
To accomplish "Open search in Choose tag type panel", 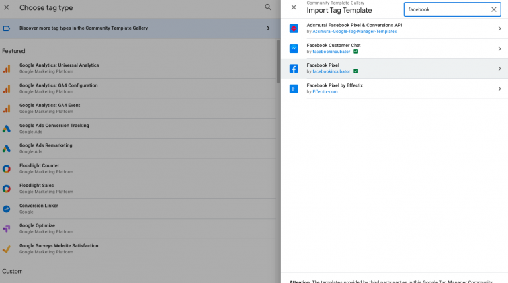I will click(268, 7).
